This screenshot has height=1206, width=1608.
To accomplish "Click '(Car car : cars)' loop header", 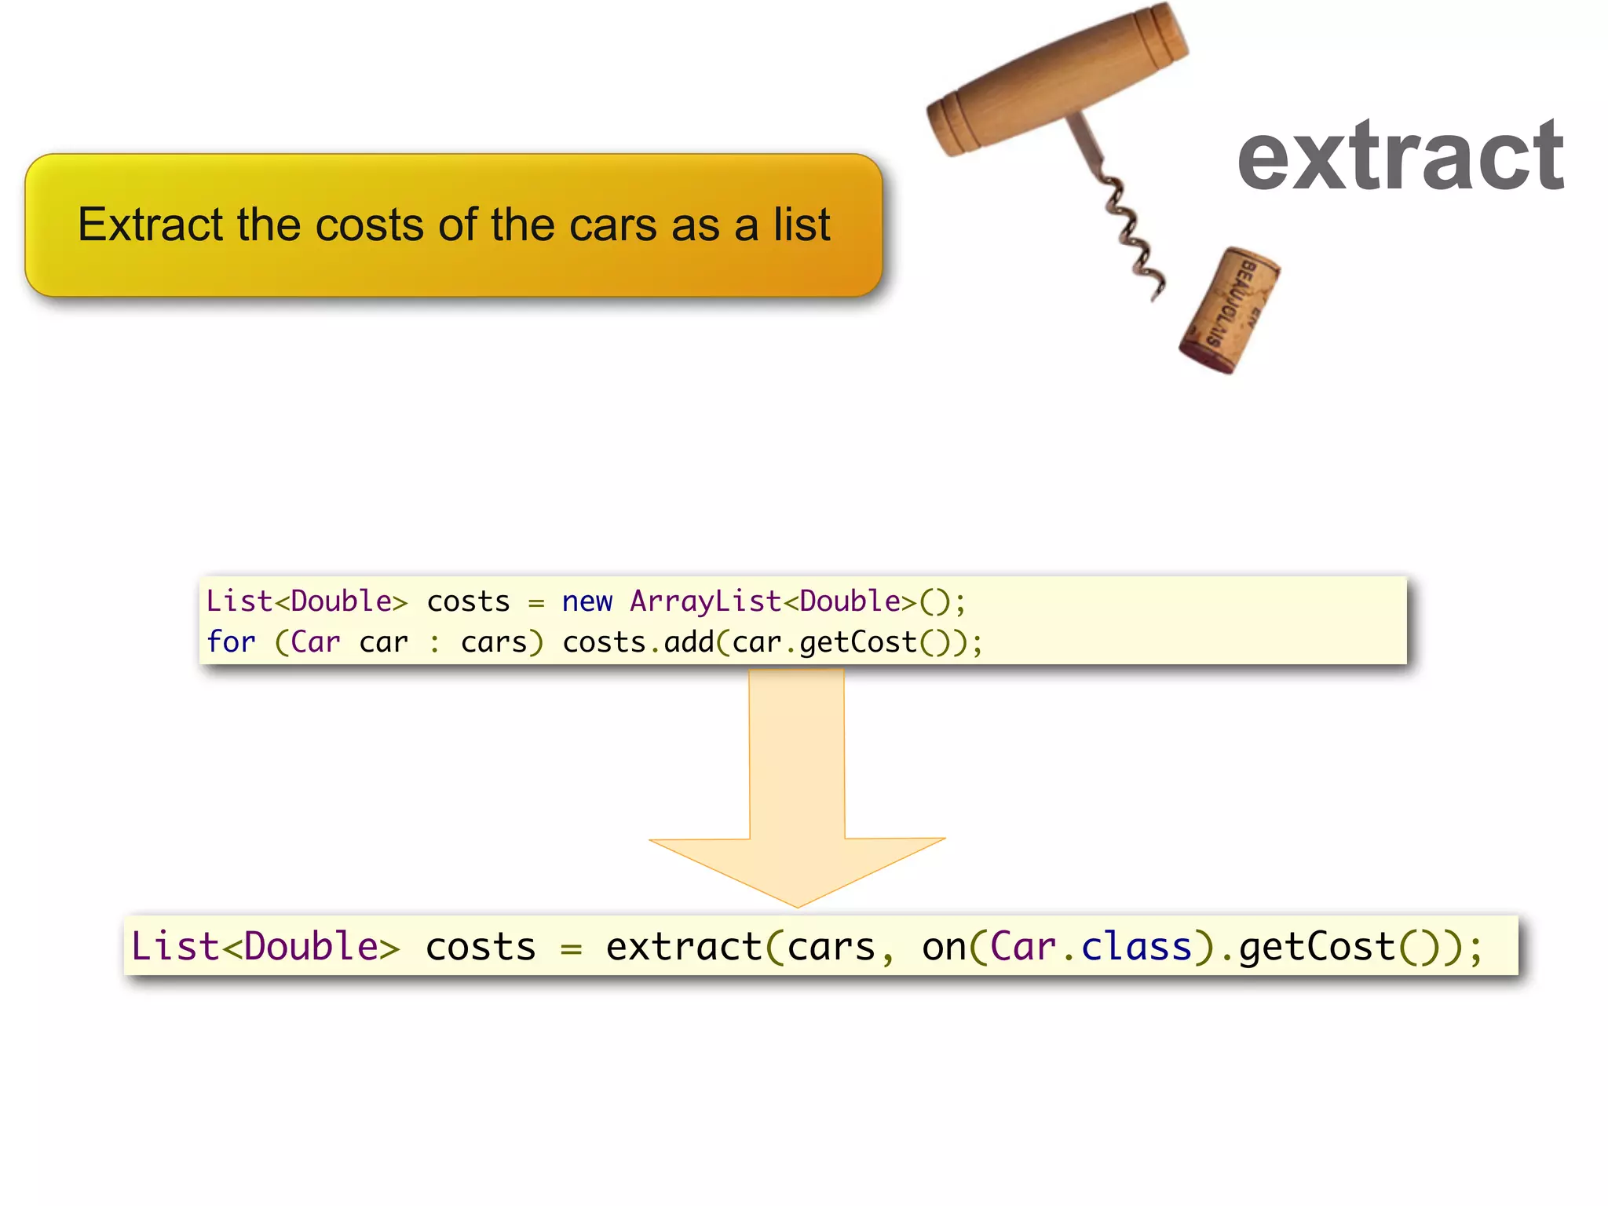I will pyautogui.click(x=408, y=642).
